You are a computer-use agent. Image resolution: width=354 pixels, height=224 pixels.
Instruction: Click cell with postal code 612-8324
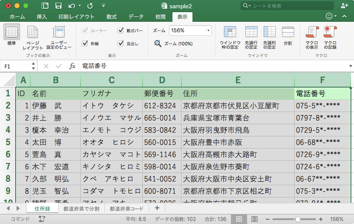pyautogui.click(x=162, y=106)
